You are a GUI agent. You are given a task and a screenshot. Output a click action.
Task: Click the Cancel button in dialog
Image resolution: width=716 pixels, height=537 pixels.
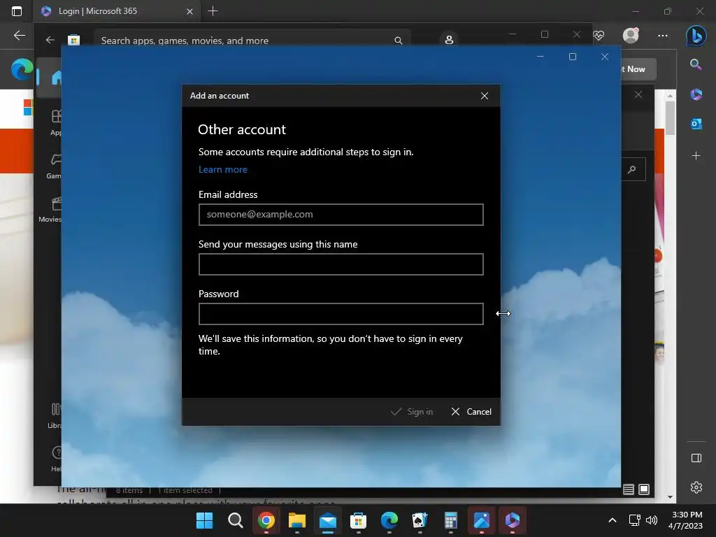471,411
